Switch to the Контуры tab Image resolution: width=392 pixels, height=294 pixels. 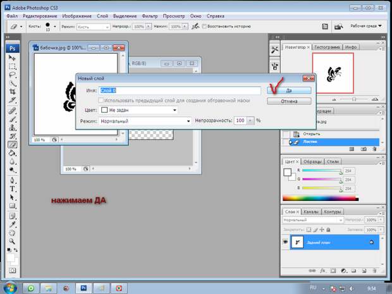click(332, 212)
